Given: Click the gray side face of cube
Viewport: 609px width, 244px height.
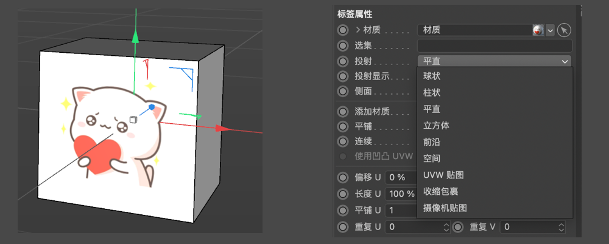Looking at the screenshot, I should tap(209, 134).
